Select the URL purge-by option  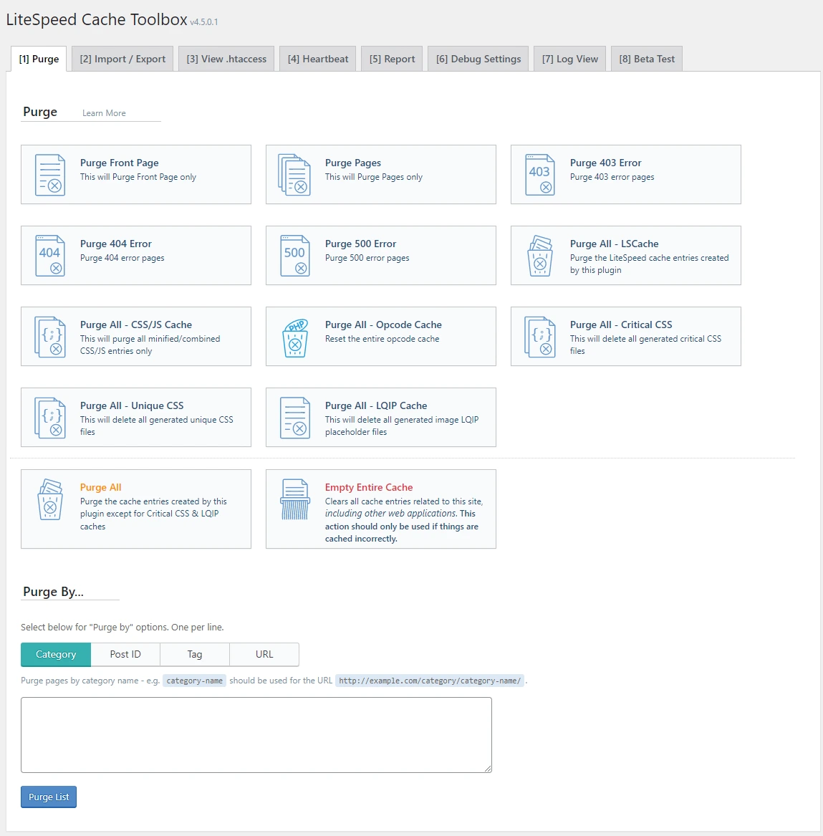tap(264, 654)
